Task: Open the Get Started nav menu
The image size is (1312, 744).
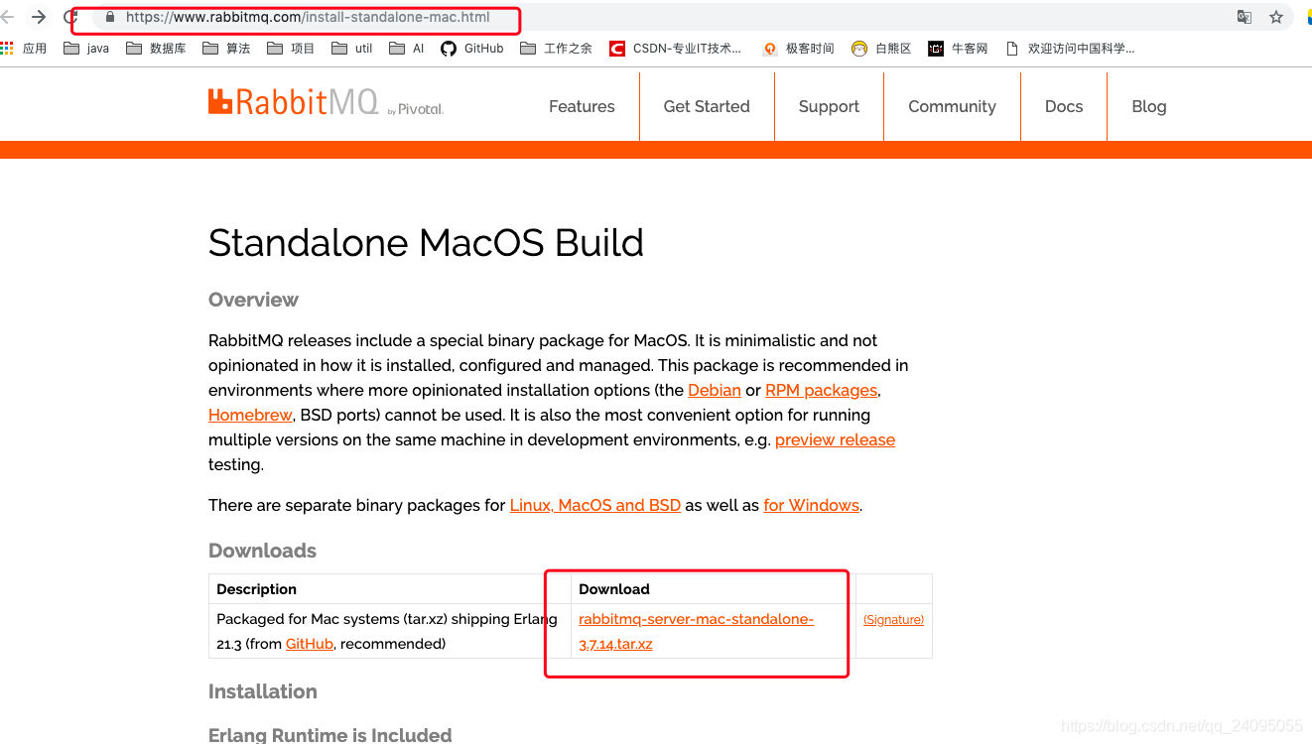Action: pyautogui.click(x=707, y=106)
